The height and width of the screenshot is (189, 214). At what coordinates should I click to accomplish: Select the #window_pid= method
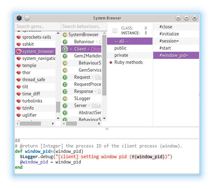coord(176,55)
